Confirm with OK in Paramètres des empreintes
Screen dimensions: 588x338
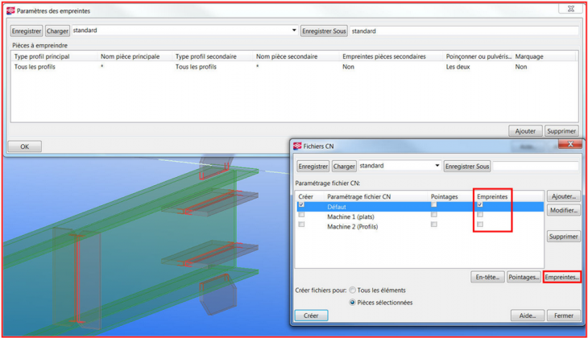(25, 146)
